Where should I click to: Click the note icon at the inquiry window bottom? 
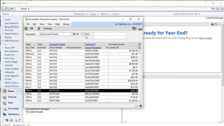136,106
